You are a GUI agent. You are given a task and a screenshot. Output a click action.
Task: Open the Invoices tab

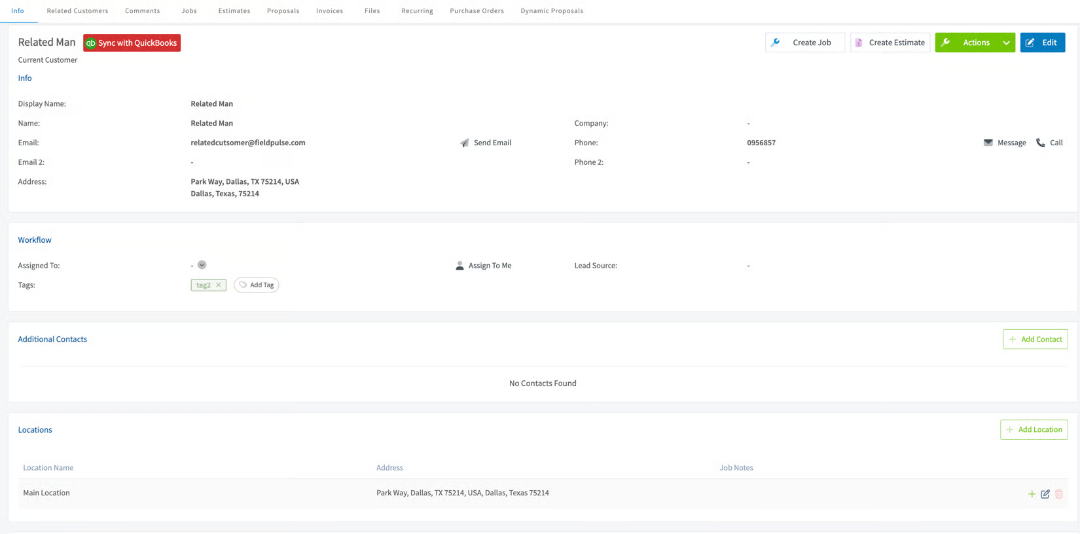[x=329, y=10]
